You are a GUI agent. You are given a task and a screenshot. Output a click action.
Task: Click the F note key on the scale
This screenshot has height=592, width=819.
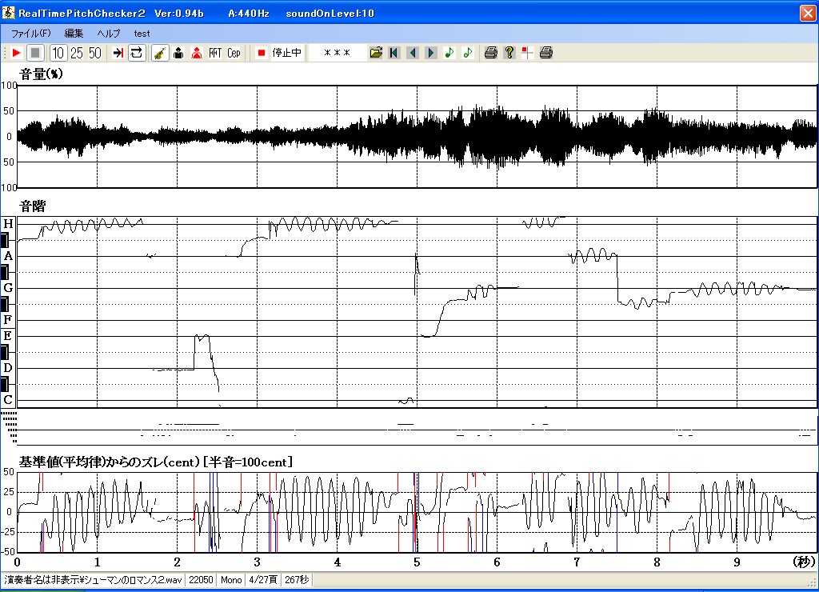tap(8, 320)
